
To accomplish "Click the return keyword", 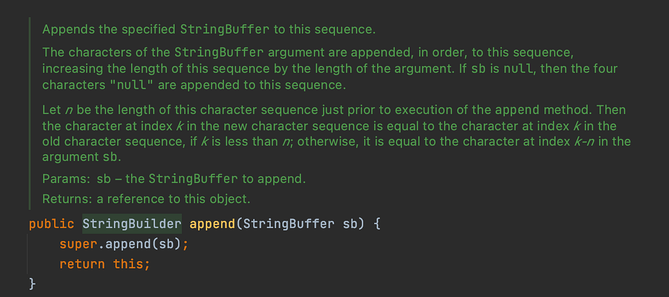I will point(82,264).
